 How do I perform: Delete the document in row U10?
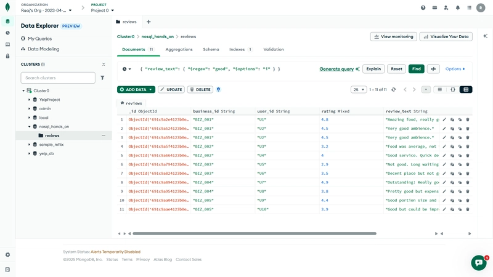click(x=468, y=209)
